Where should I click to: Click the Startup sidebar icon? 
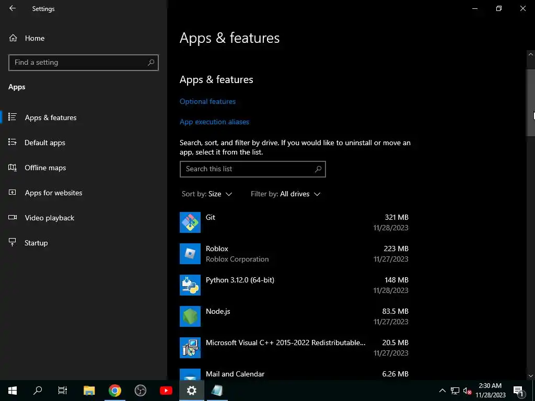[13, 242]
